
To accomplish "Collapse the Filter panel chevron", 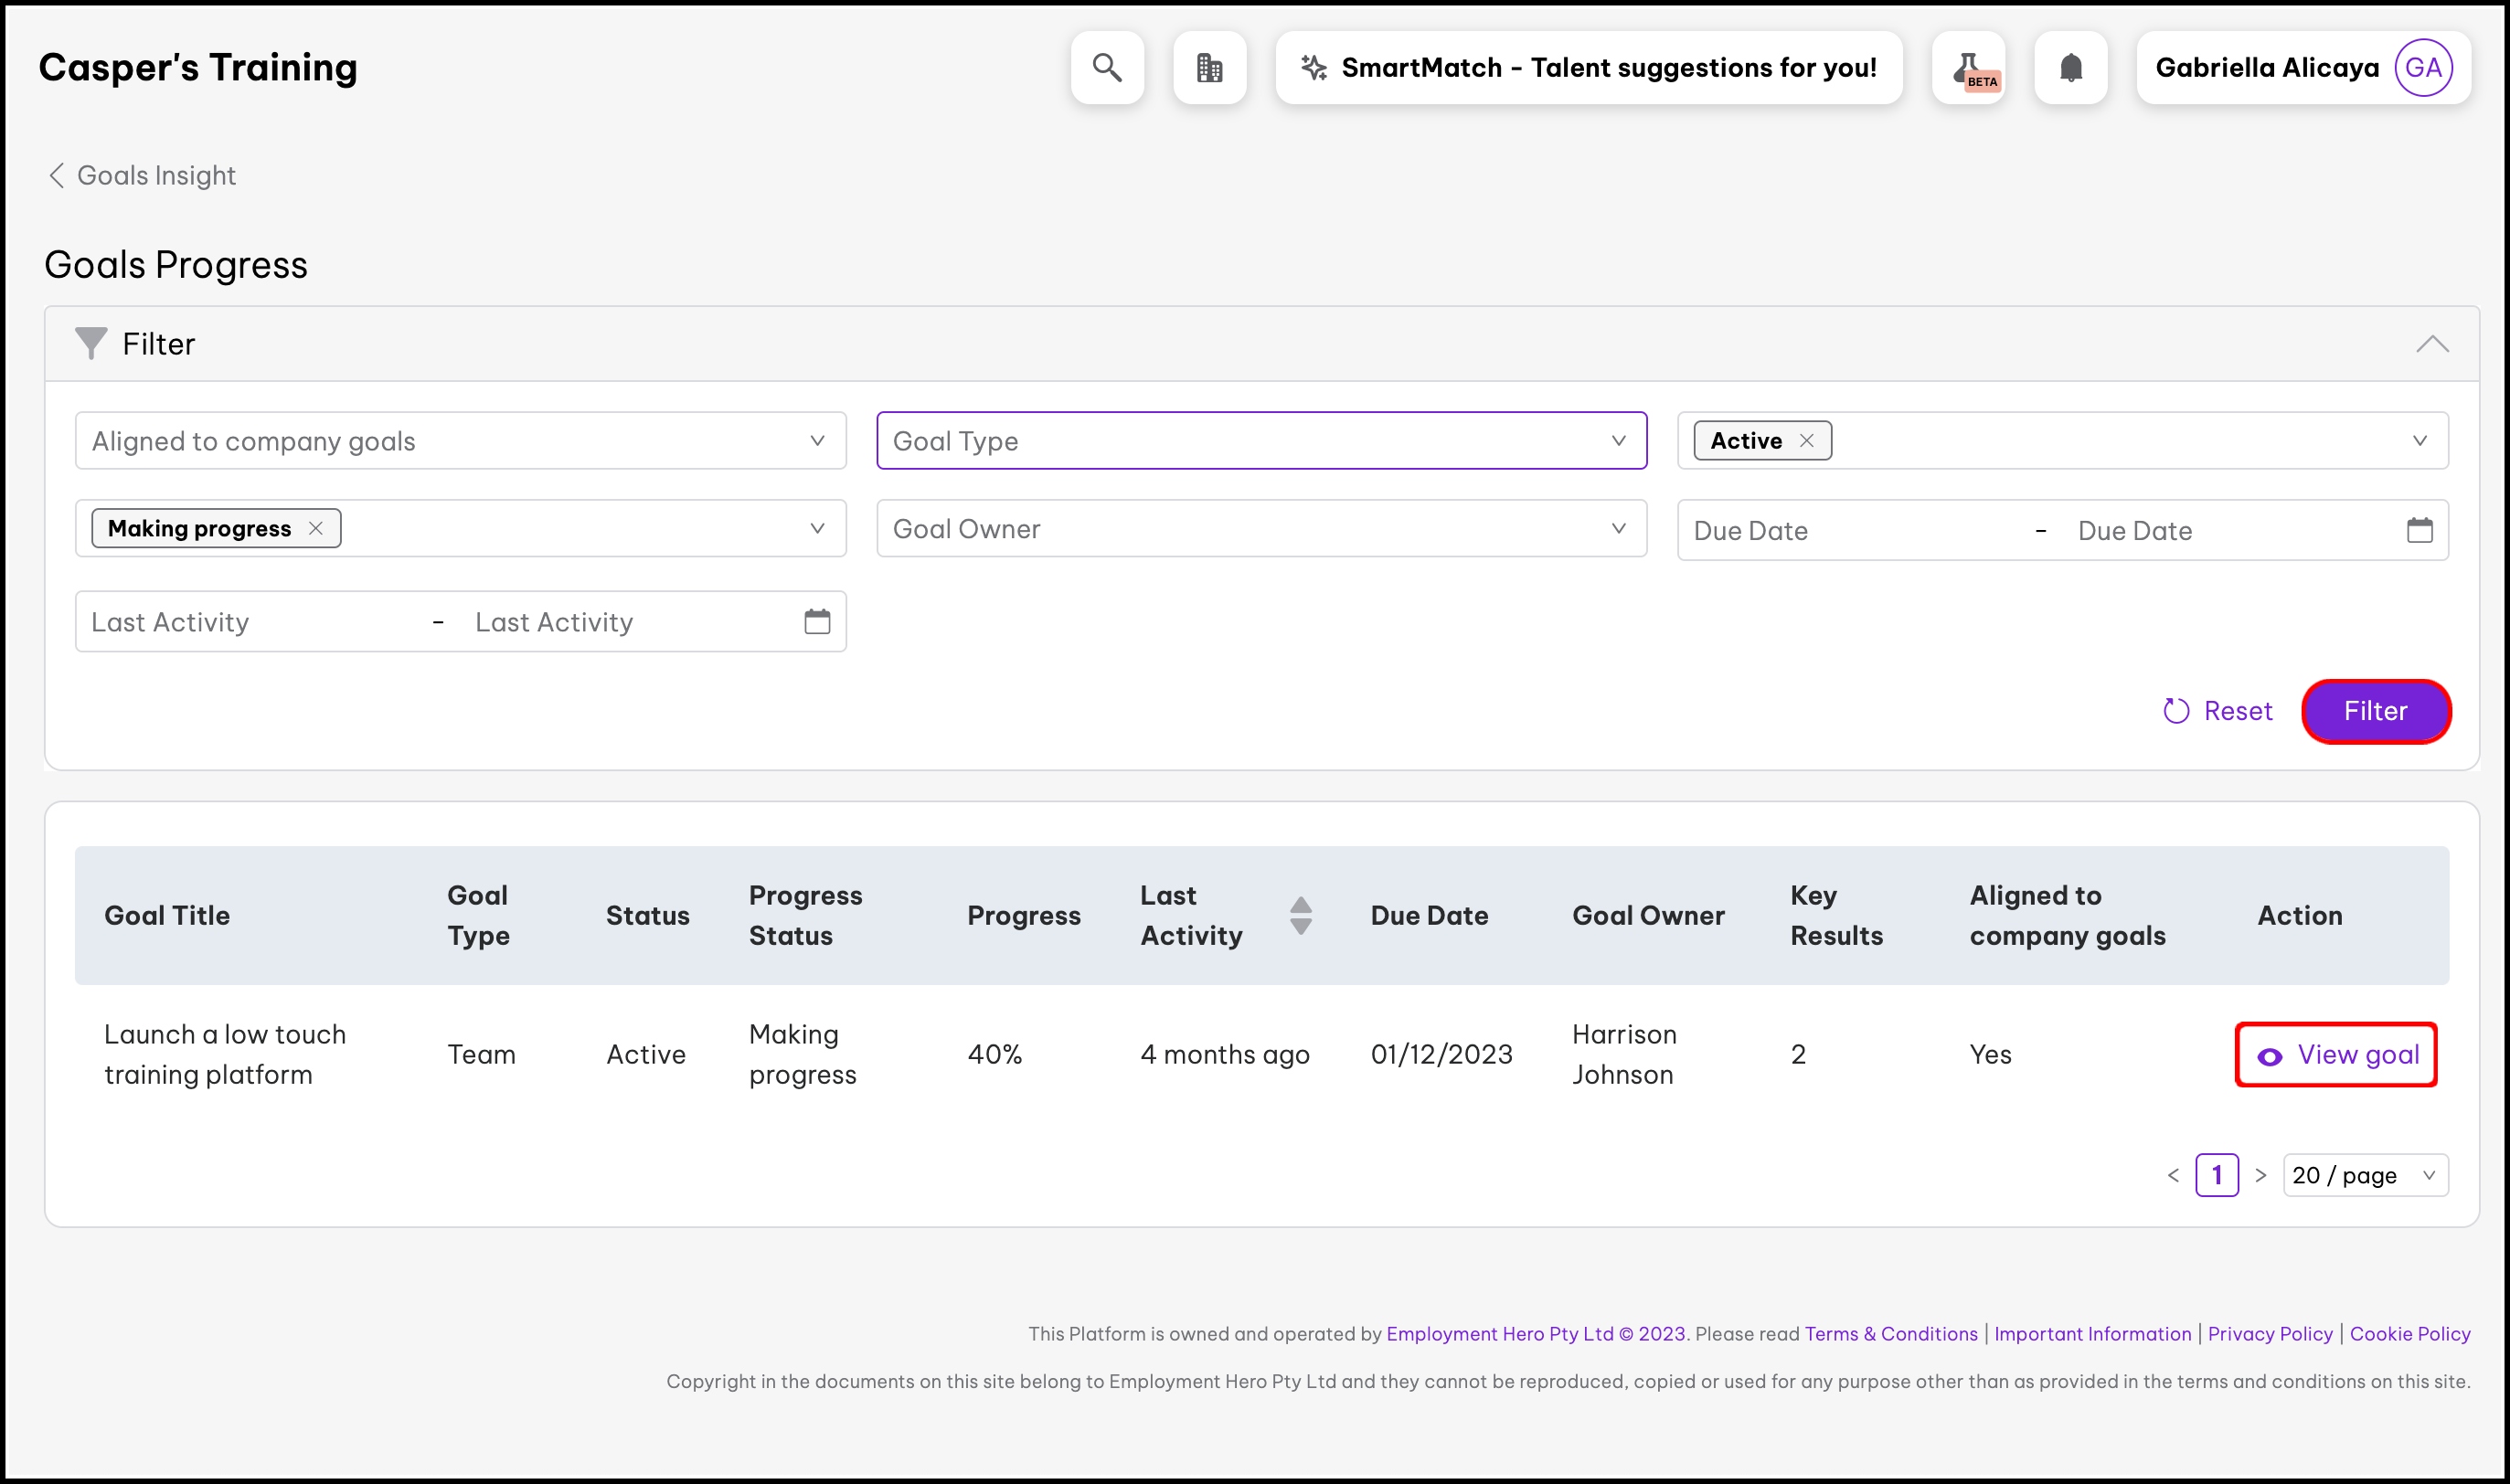I will click(x=2432, y=344).
